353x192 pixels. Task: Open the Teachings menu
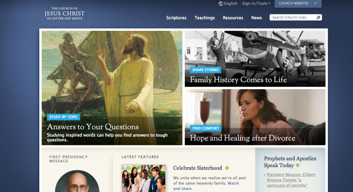[x=205, y=18]
